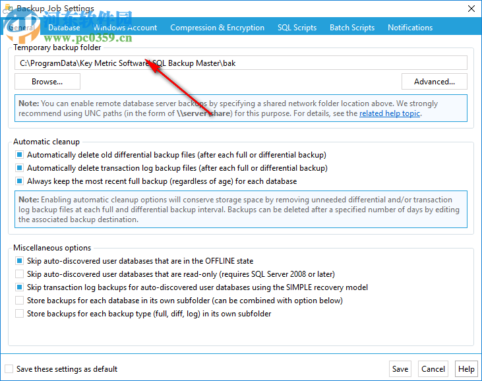Switch to the General tab
The image size is (482, 381).
22,27
